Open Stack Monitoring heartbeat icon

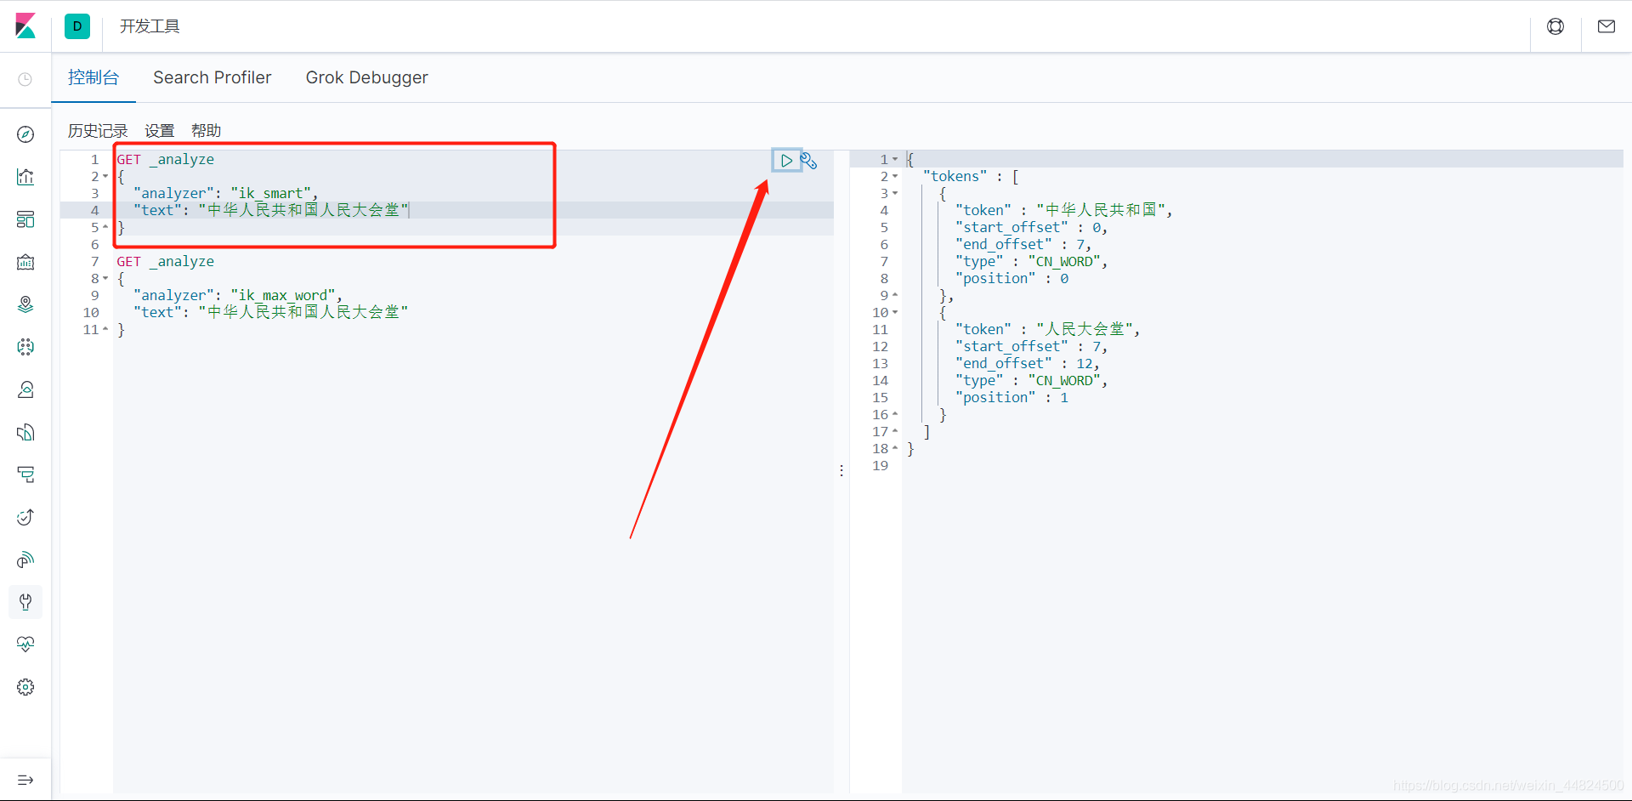pos(25,645)
